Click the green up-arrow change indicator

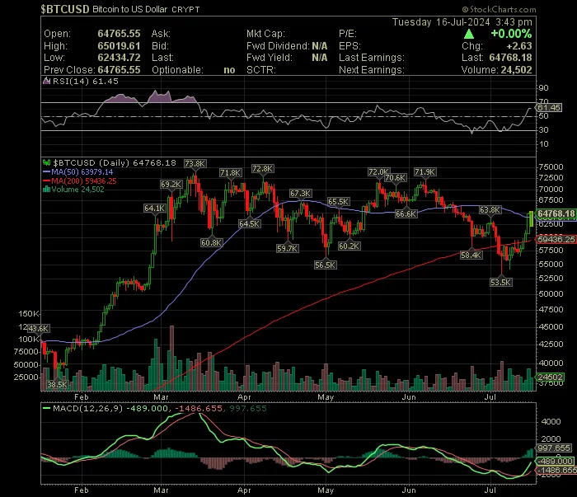(469, 35)
